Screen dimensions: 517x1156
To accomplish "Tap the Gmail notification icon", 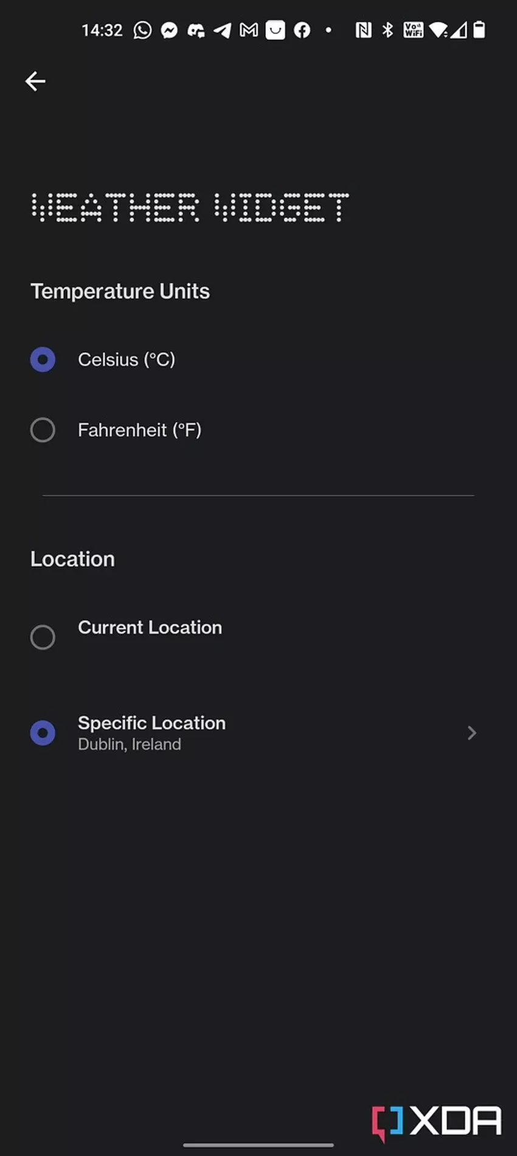I will pos(249,30).
